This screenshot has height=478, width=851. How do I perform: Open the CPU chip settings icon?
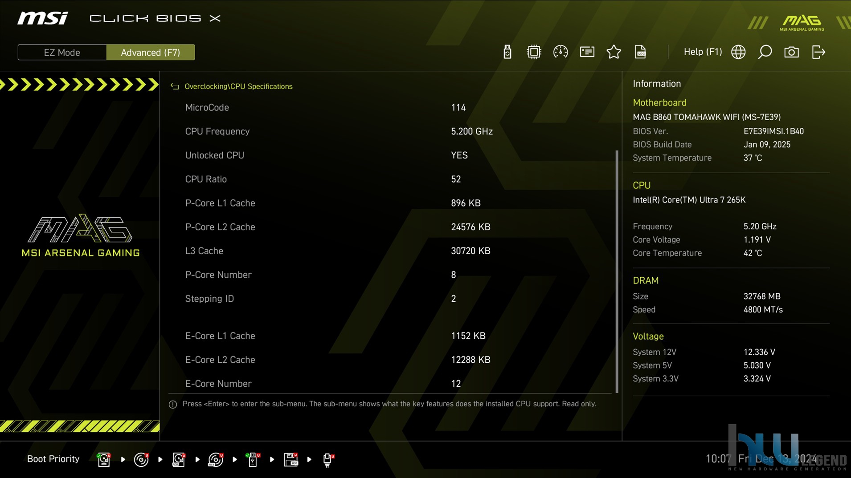pos(533,52)
